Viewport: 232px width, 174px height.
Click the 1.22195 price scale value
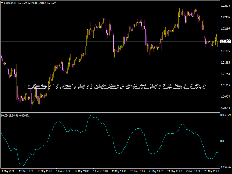225,28
